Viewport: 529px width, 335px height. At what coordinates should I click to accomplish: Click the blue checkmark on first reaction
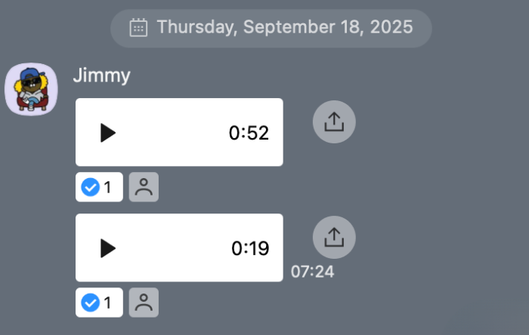pyautogui.click(x=90, y=187)
